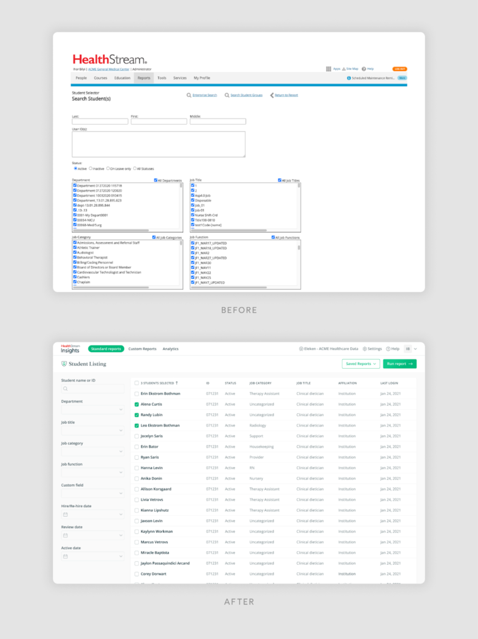Expand the user menu chevron beside IB
The image size is (478, 639).
[x=415, y=349]
